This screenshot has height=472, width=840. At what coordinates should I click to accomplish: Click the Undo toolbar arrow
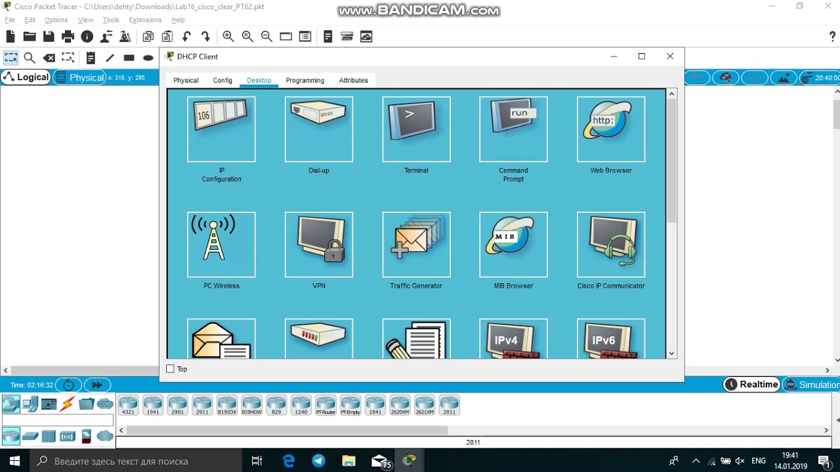[187, 37]
